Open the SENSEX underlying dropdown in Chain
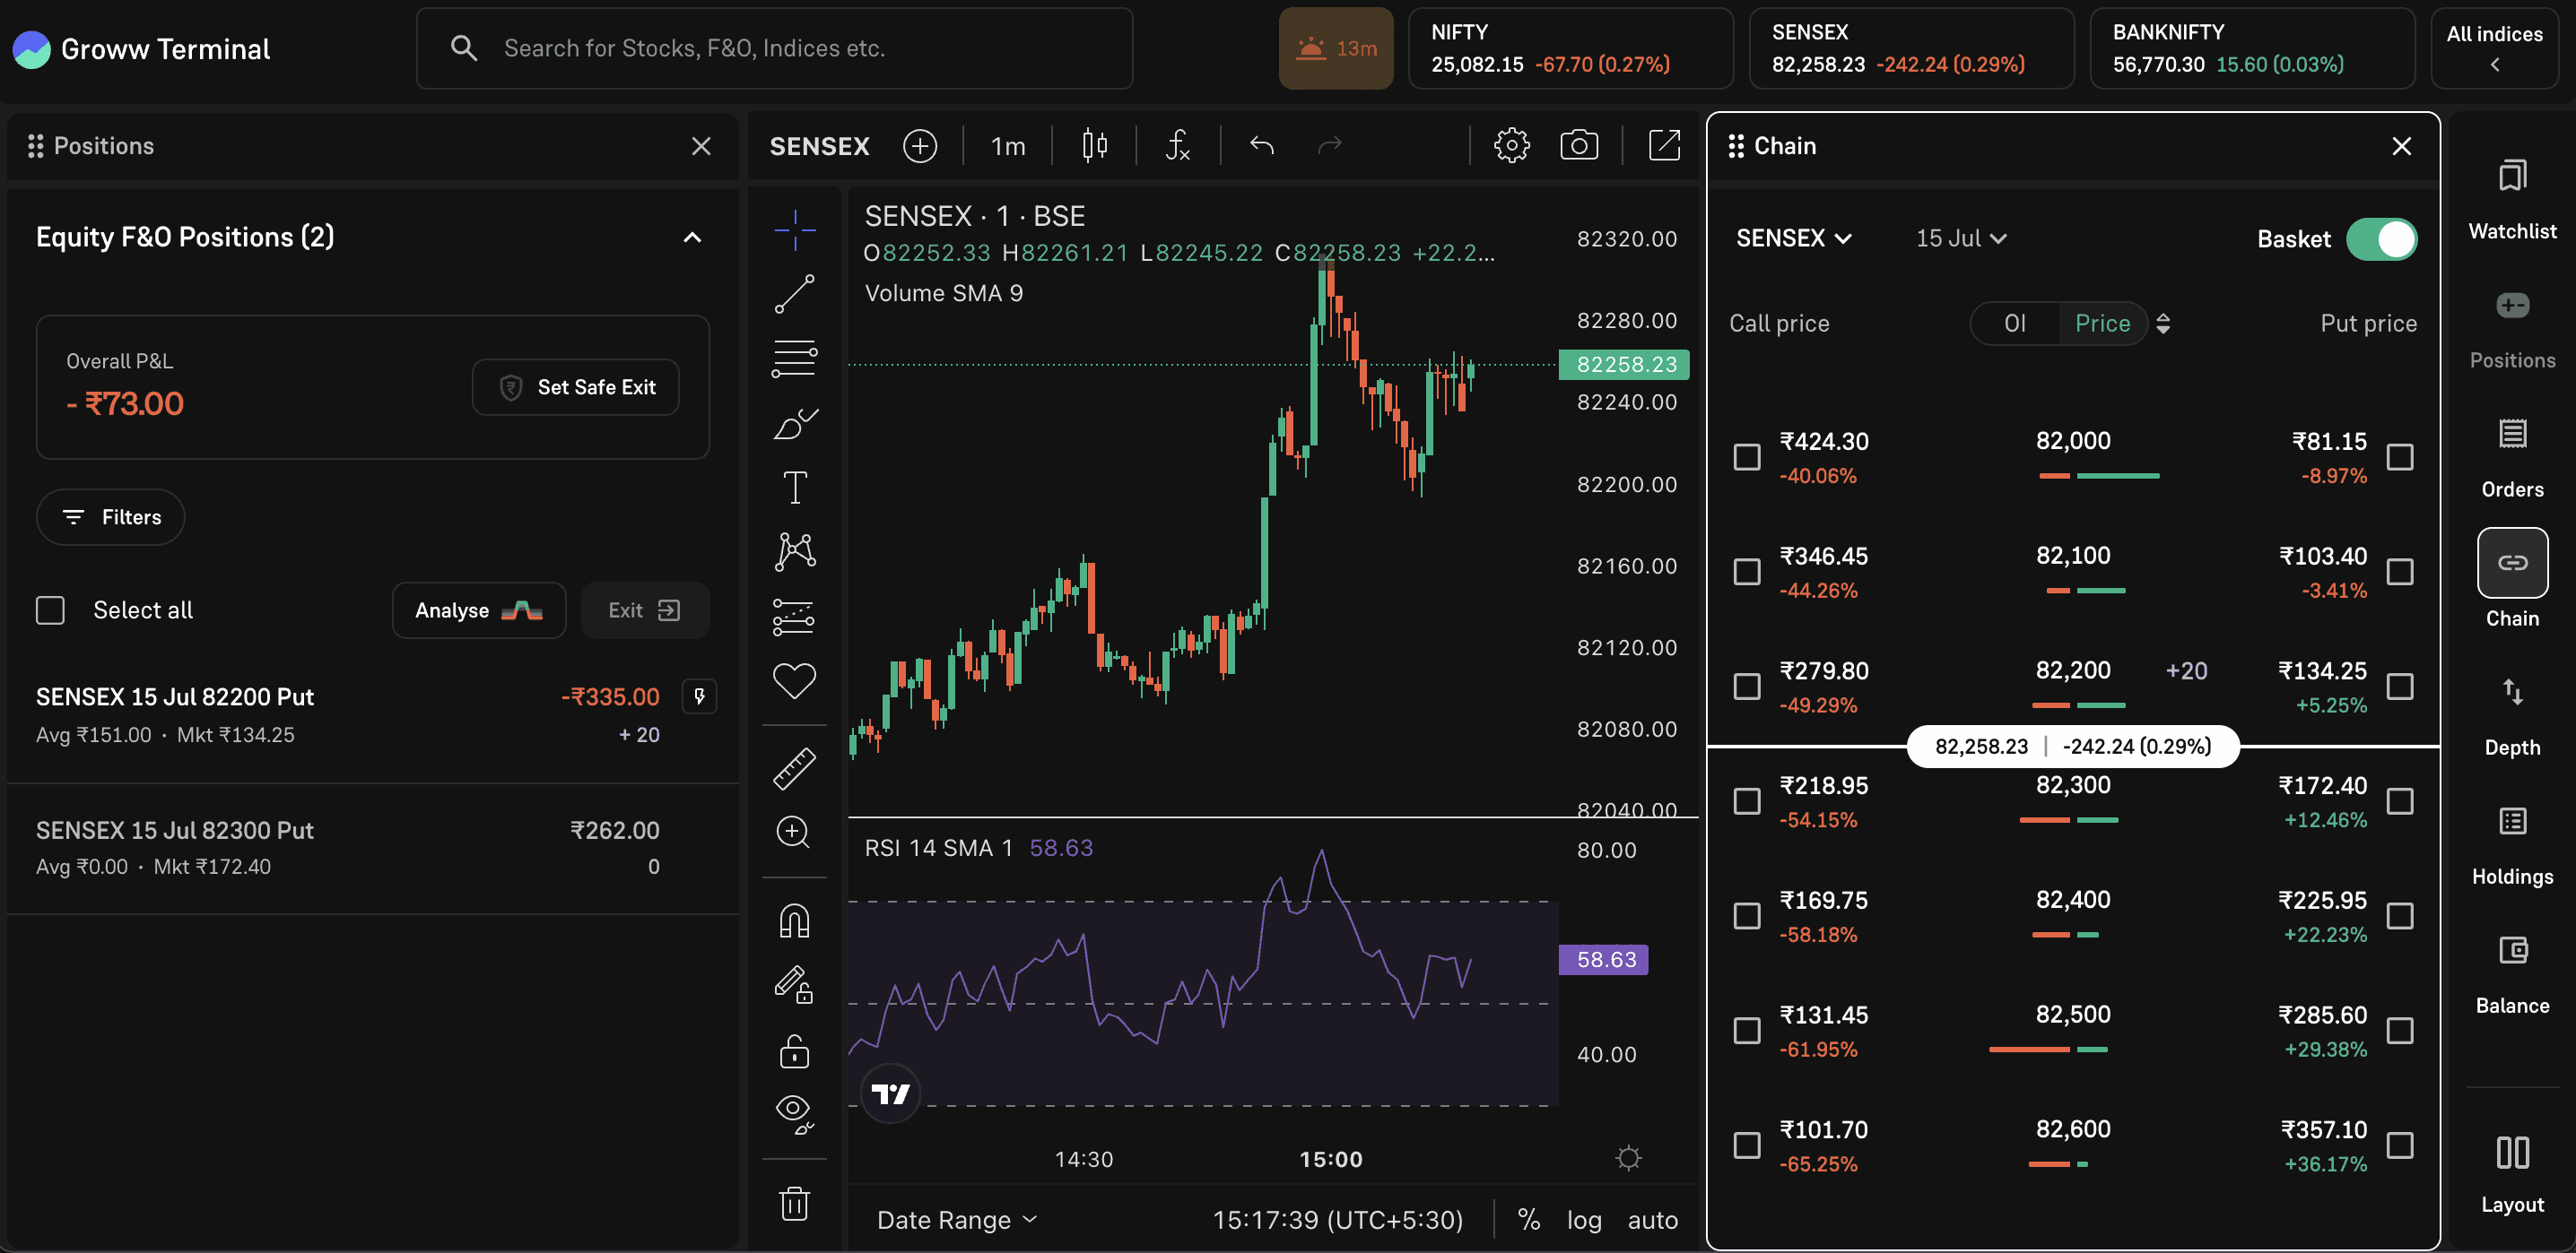Image resolution: width=2576 pixels, height=1253 pixels. (1793, 238)
